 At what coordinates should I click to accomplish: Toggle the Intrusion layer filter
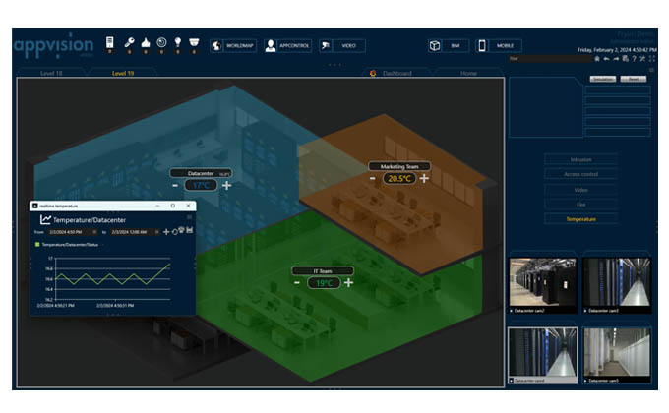(580, 159)
